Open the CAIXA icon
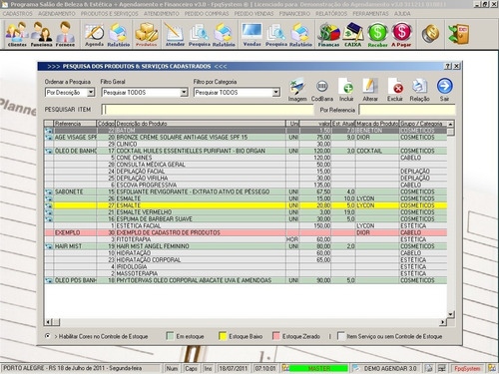 point(353,34)
